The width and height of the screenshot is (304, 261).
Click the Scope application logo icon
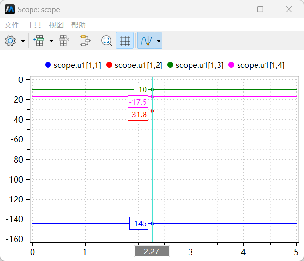pos(10,9)
